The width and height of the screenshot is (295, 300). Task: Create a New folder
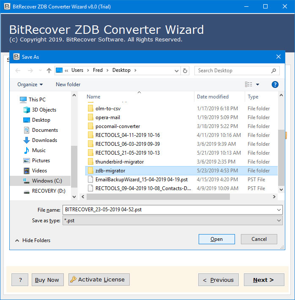(68, 85)
